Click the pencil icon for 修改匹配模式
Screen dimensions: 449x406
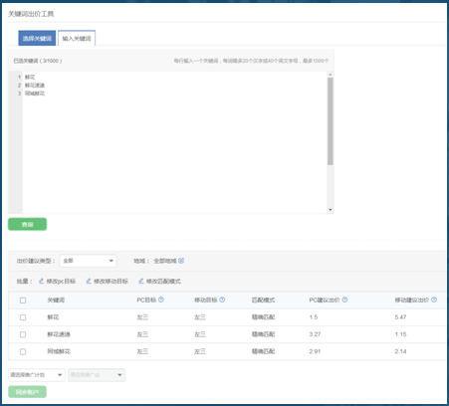click(x=141, y=281)
